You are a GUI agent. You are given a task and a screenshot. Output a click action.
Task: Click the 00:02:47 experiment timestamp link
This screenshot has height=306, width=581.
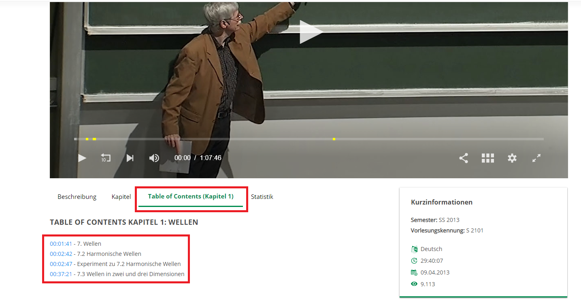point(61,264)
